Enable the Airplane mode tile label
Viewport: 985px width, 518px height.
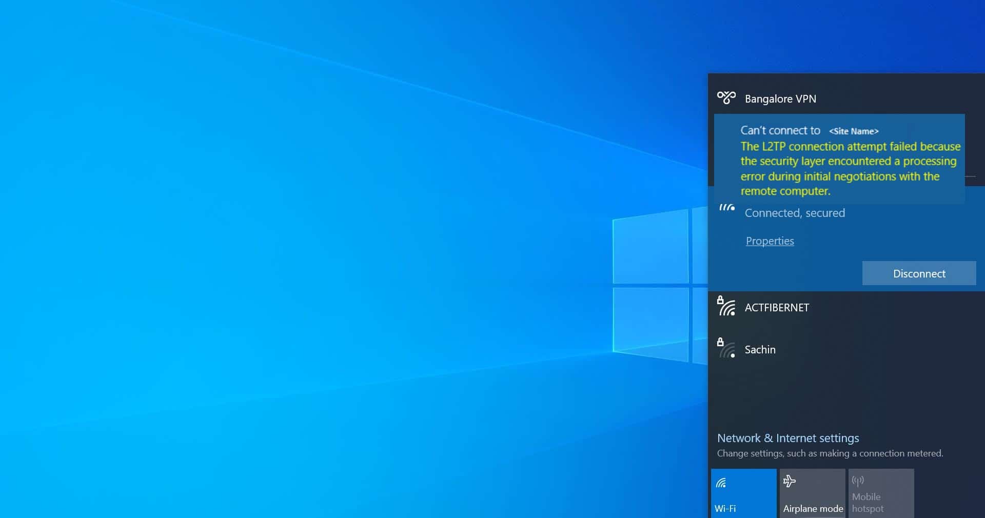[813, 509]
